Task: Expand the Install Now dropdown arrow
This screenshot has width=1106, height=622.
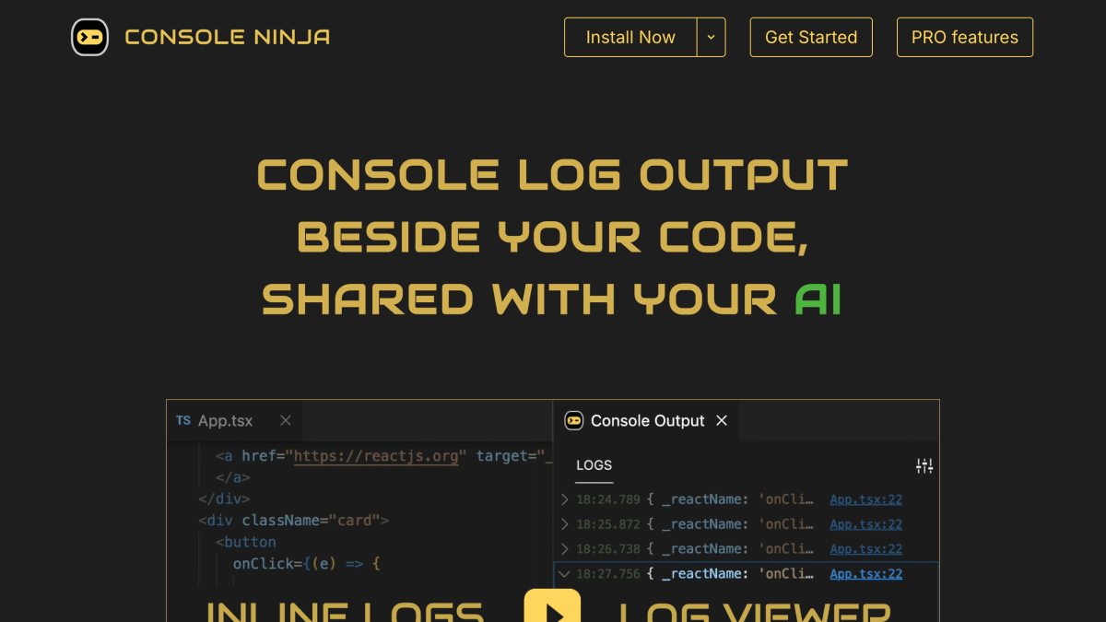Action: (x=711, y=37)
